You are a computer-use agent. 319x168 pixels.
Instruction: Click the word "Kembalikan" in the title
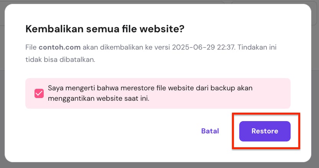pyautogui.click(x=49, y=29)
